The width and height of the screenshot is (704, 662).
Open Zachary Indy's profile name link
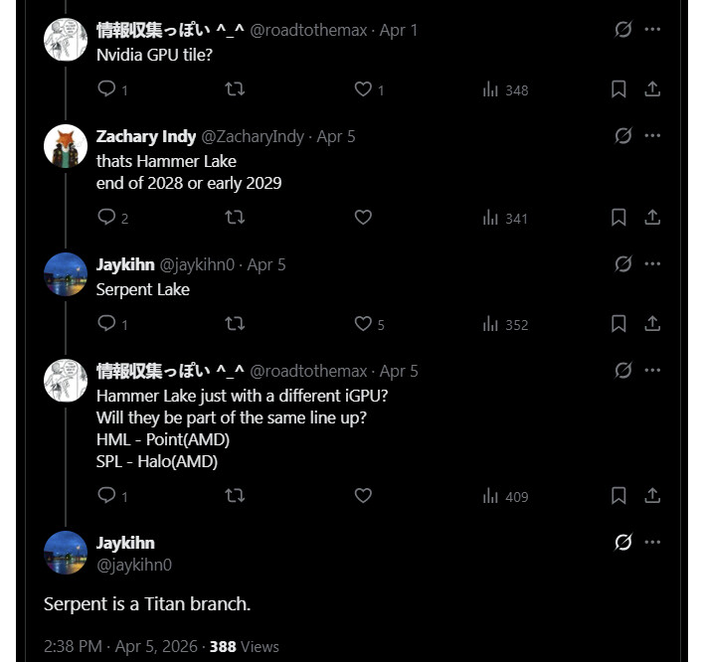click(146, 136)
